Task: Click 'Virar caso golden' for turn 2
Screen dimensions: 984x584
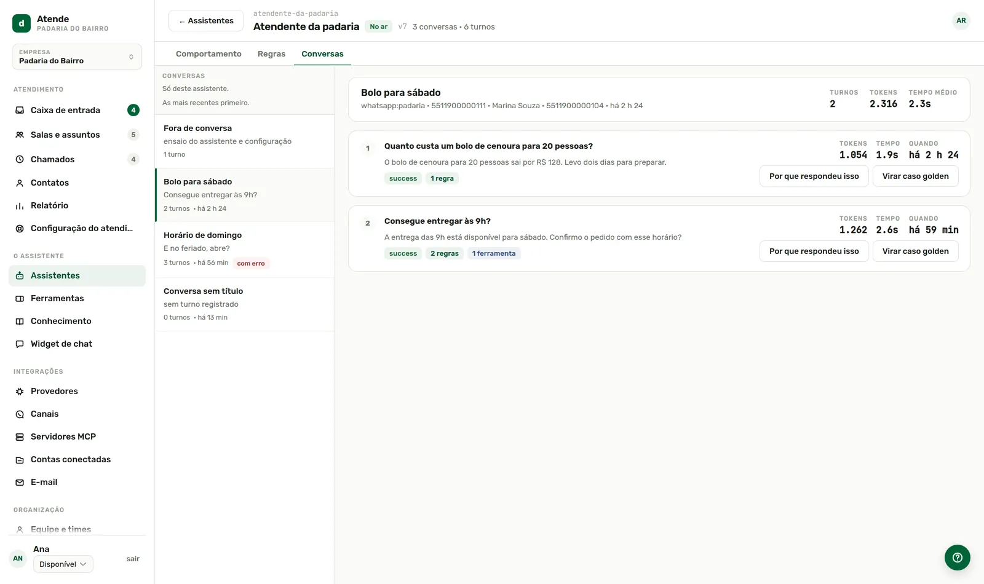Action: 916,251
